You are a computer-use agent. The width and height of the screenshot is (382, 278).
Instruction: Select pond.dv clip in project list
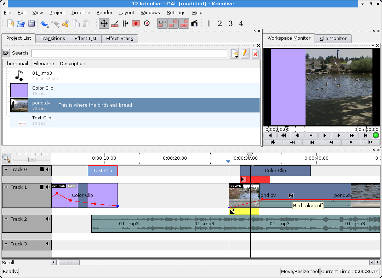click(x=135, y=105)
